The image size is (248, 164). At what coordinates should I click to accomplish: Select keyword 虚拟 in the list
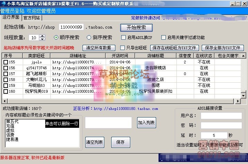[10, 131]
